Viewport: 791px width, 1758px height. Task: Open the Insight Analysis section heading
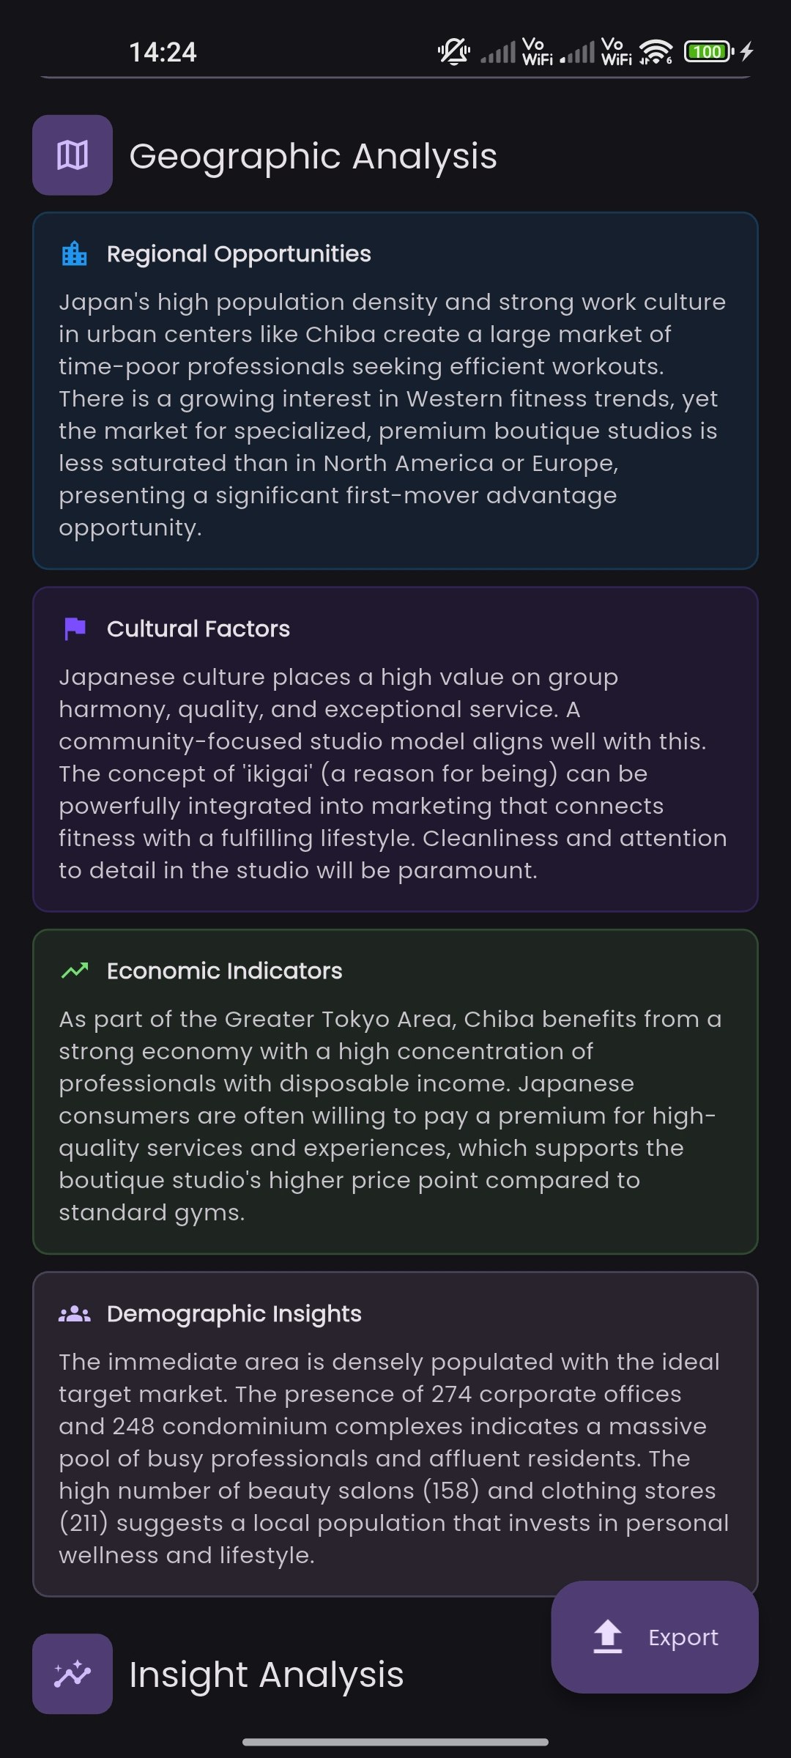click(267, 1674)
